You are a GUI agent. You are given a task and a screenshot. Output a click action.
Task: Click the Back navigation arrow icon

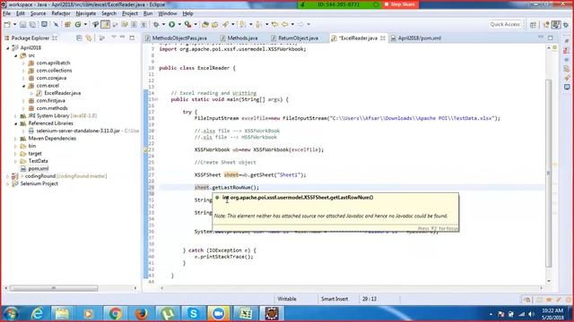(285, 24)
